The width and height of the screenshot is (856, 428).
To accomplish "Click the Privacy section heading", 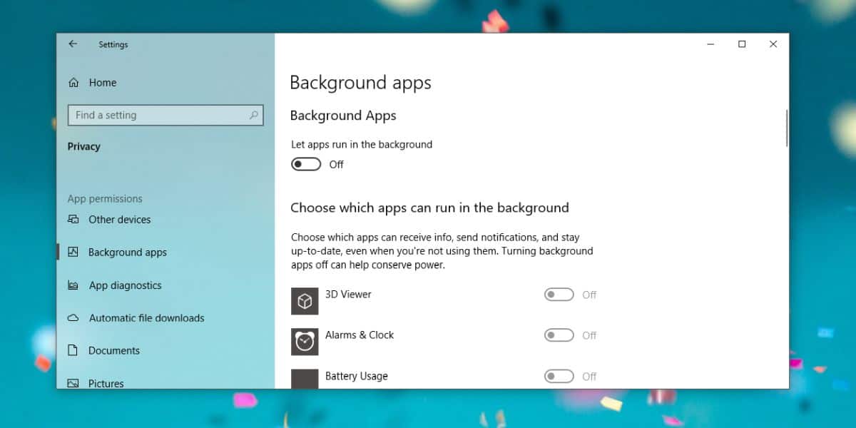I will pyautogui.click(x=84, y=146).
